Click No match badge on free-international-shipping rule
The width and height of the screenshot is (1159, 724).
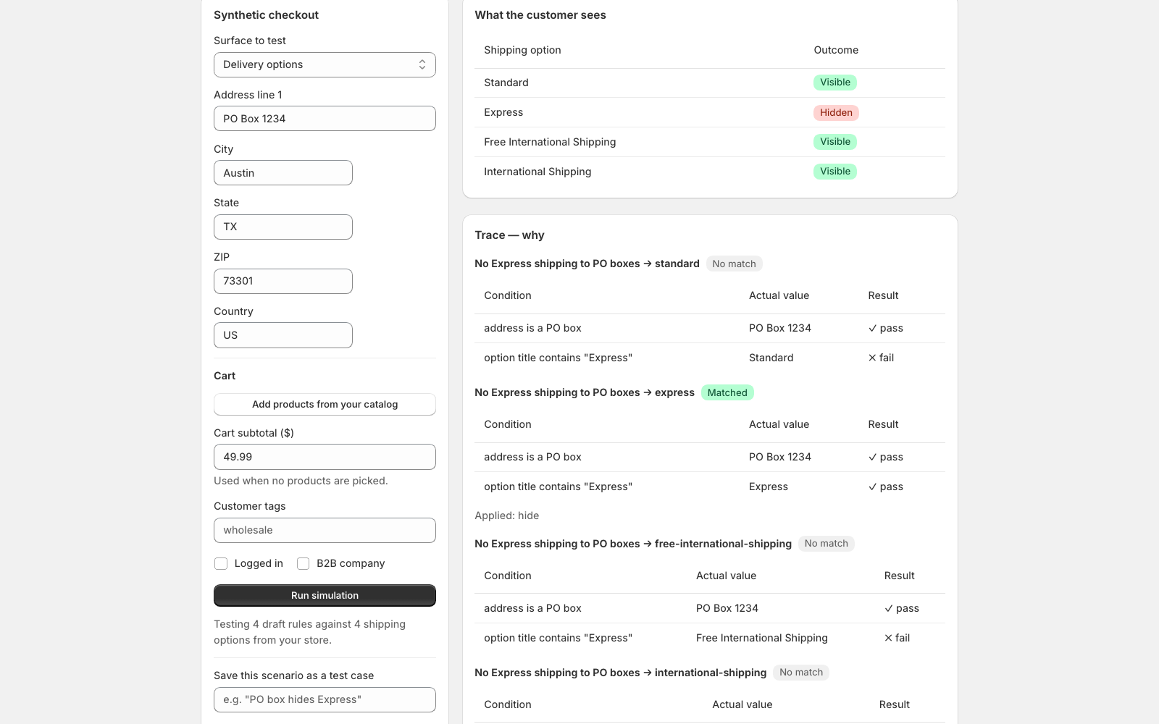[x=827, y=544]
